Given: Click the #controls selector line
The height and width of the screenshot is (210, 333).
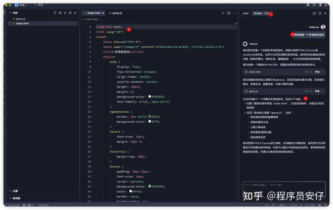Looking at the screenshot, I should pos(119,151).
